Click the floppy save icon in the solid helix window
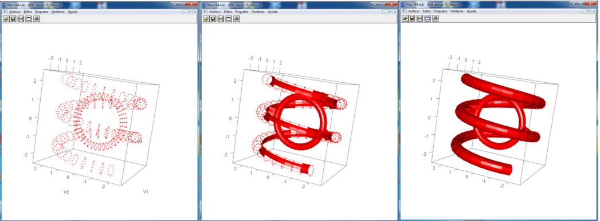The width and height of the screenshot is (600, 221). (413, 18)
